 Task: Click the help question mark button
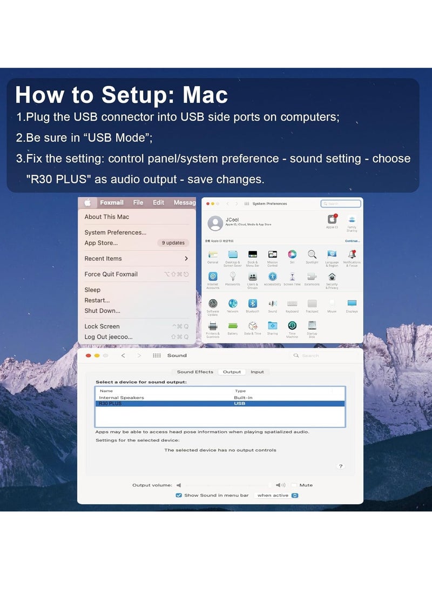[x=341, y=466]
